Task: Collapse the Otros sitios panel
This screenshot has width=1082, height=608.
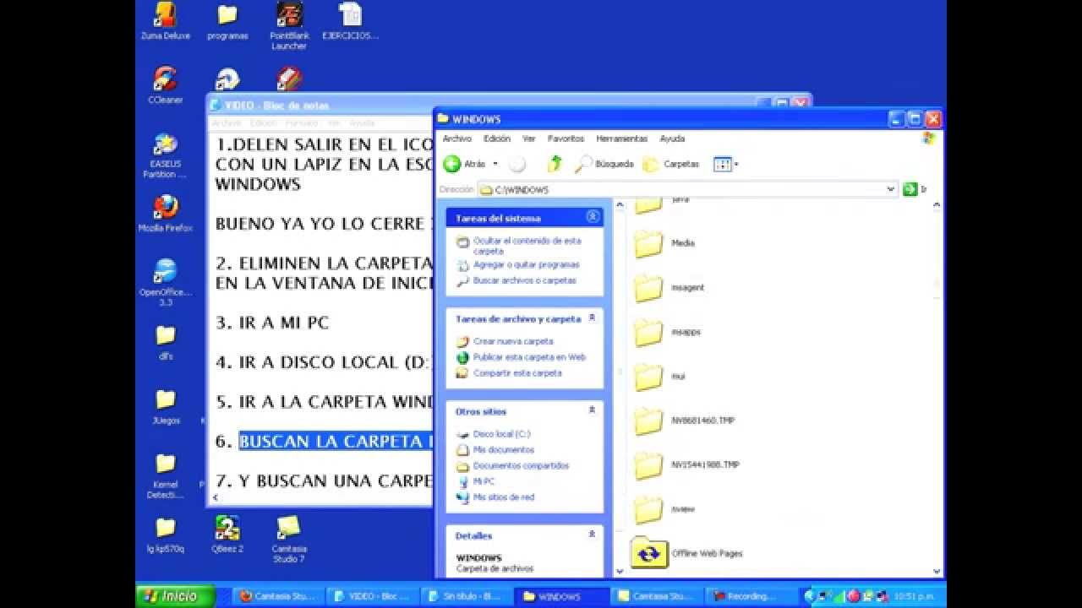Action: pos(593,410)
